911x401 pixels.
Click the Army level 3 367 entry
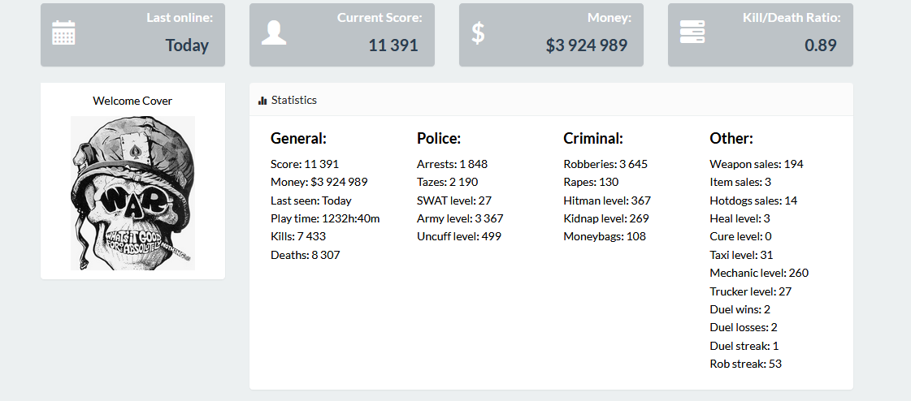460,219
